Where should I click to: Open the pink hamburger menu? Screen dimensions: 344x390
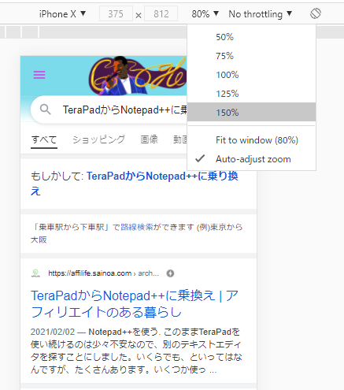click(39, 75)
